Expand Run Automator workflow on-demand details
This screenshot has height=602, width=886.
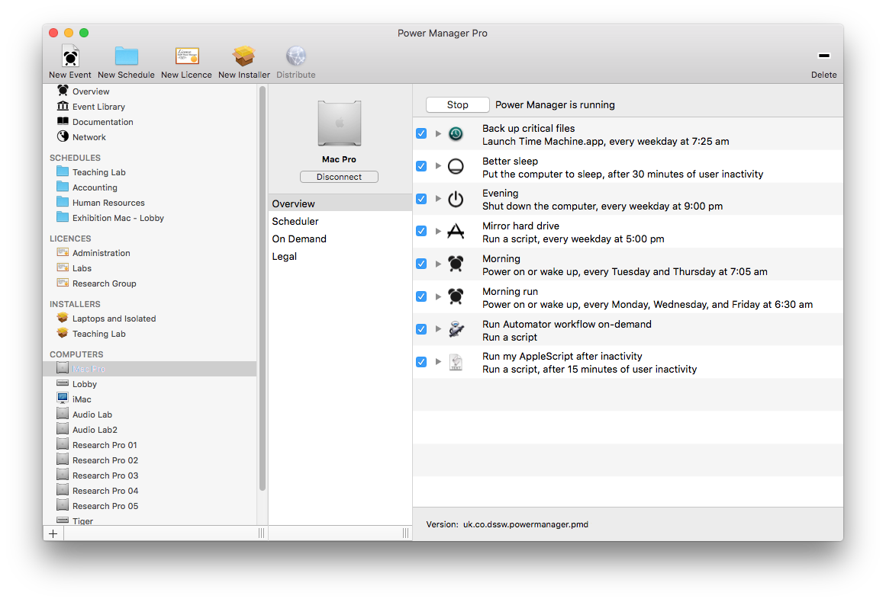pyautogui.click(x=438, y=329)
